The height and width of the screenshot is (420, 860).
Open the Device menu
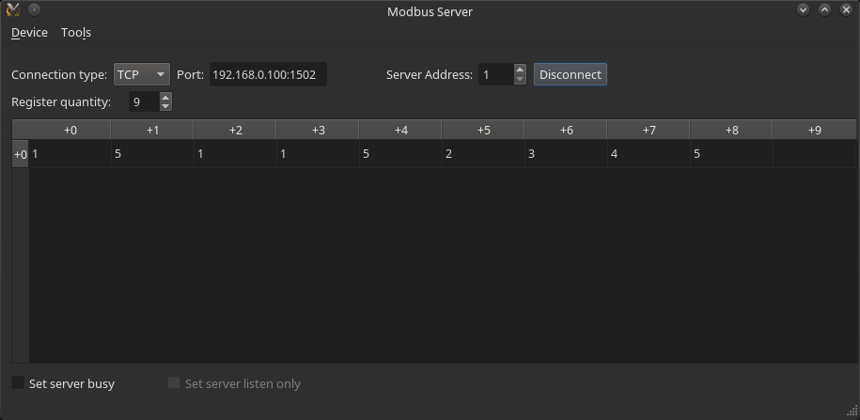[x=30, y=32]
